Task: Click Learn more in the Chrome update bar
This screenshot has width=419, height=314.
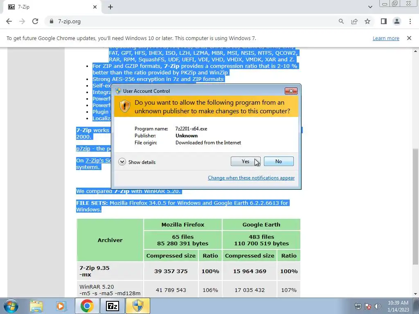Action: tap(386, 38)
